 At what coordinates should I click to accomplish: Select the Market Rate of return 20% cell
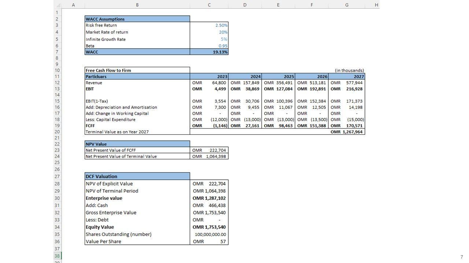(x=209, y=32)
